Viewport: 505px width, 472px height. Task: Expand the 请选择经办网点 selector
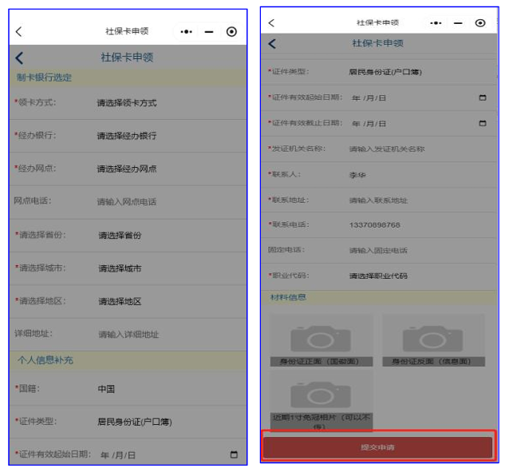[x=127, y=169]
